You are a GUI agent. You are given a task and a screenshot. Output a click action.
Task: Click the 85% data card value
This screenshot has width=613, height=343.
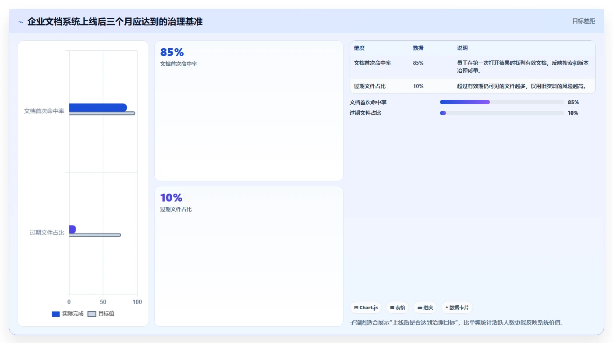tap(172, 53)
